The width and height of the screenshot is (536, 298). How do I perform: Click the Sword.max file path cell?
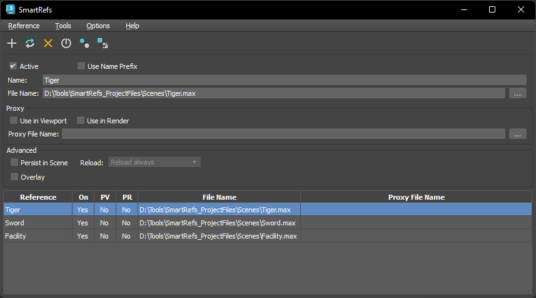219,223
